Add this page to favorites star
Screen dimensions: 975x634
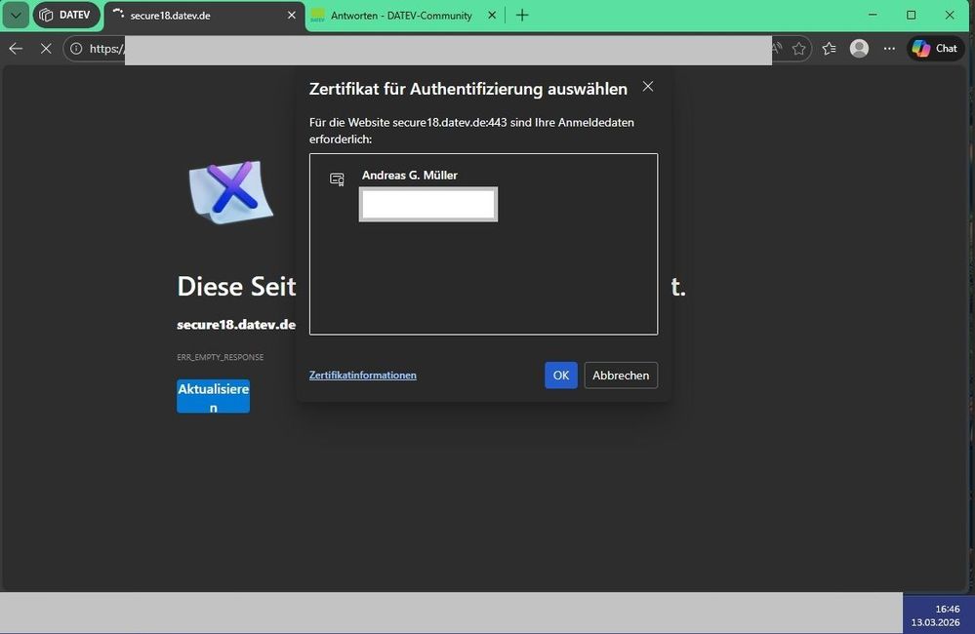[799, 48]
